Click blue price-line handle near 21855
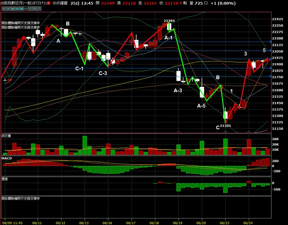 coord(270,68)
